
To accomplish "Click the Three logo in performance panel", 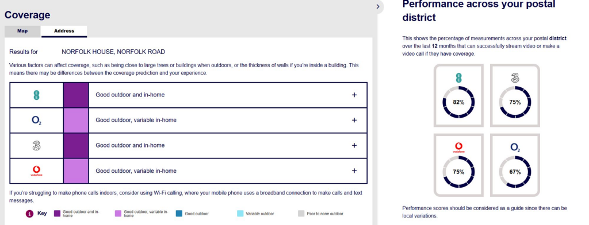I will [515, 78].
